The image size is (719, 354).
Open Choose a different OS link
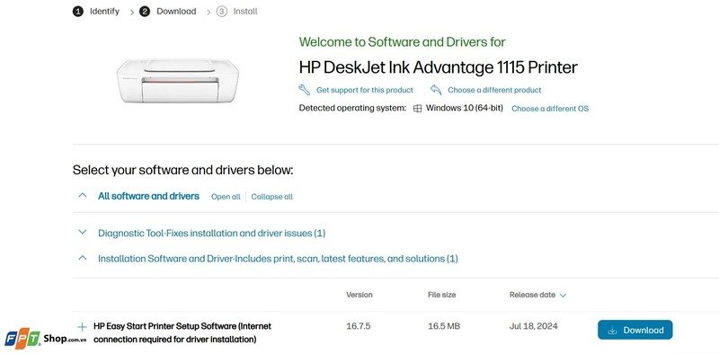(x=550, y=109)
